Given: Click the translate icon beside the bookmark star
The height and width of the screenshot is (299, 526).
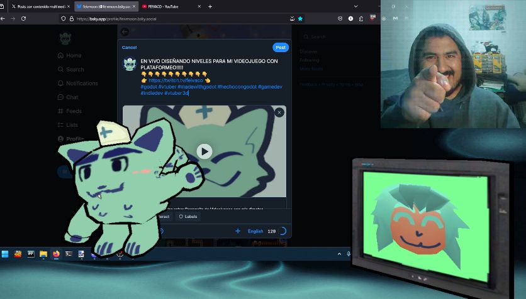Looking at the screenshot, I should point(292,19).
